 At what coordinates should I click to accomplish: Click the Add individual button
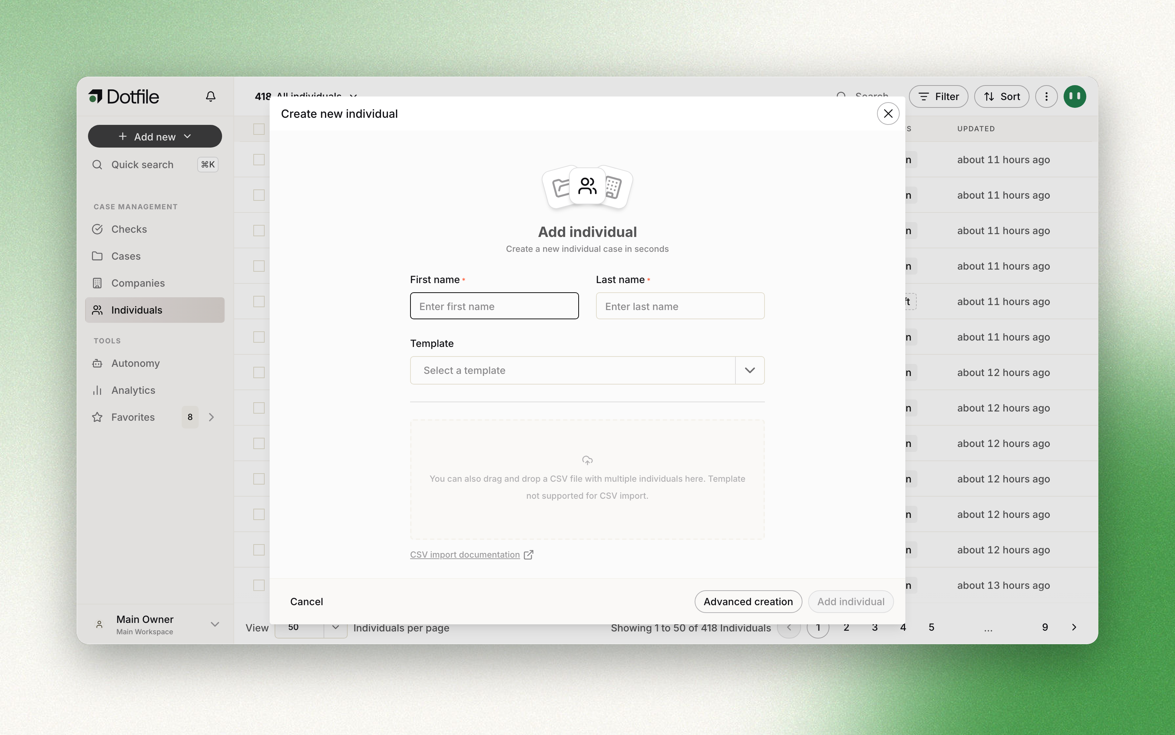pos(850,601)
